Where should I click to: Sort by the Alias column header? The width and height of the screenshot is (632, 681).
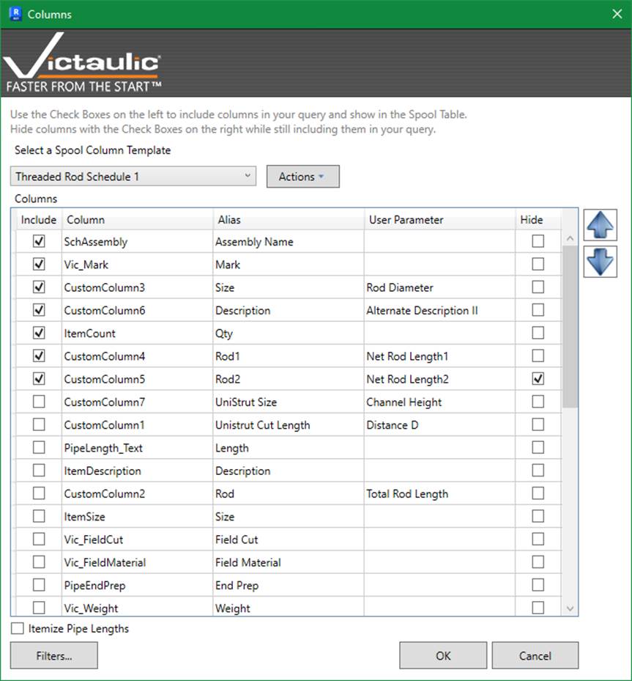pyautogui.click(x=287, y=220)
